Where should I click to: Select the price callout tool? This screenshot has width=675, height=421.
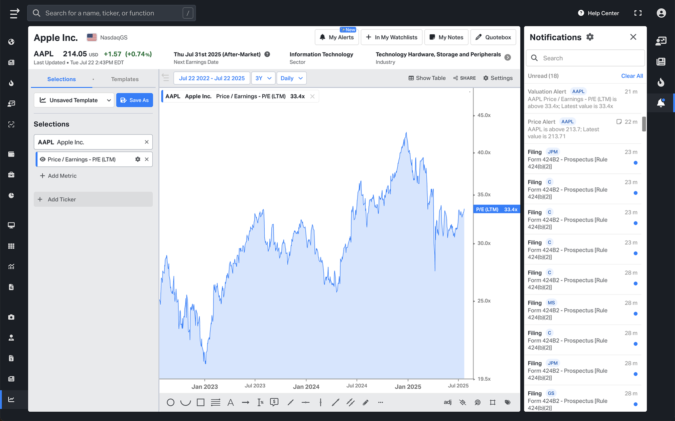pyautogui.click(x=274, y=402)
